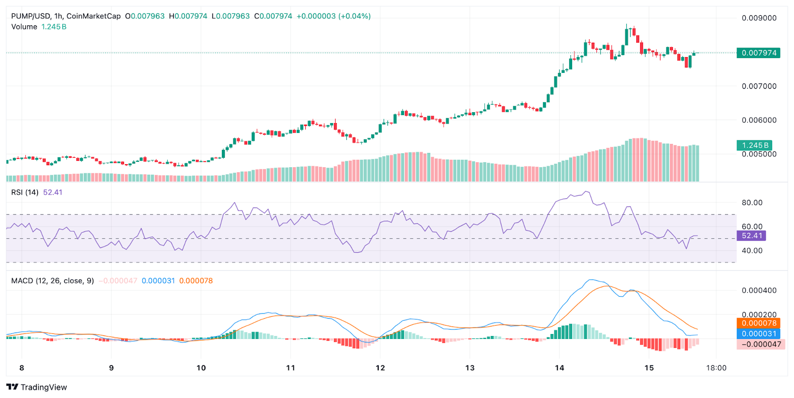794x398 pixels.
Task: Click the 80.00 level on RSI axis
Action: [x=752, y=202]
